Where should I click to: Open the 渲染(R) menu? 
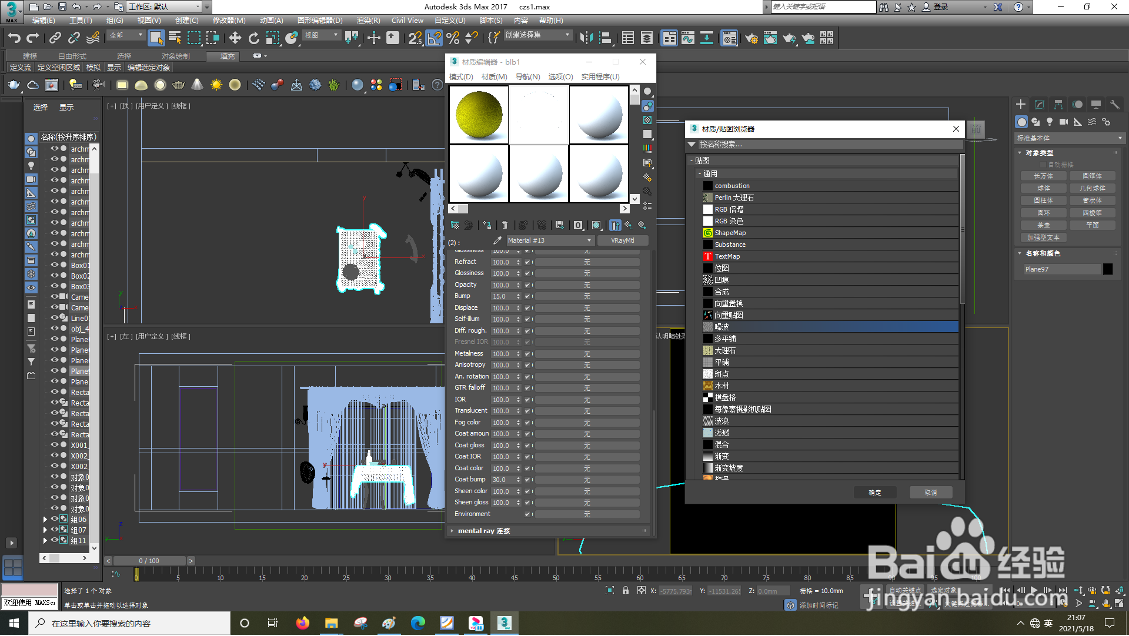point(368,21)
